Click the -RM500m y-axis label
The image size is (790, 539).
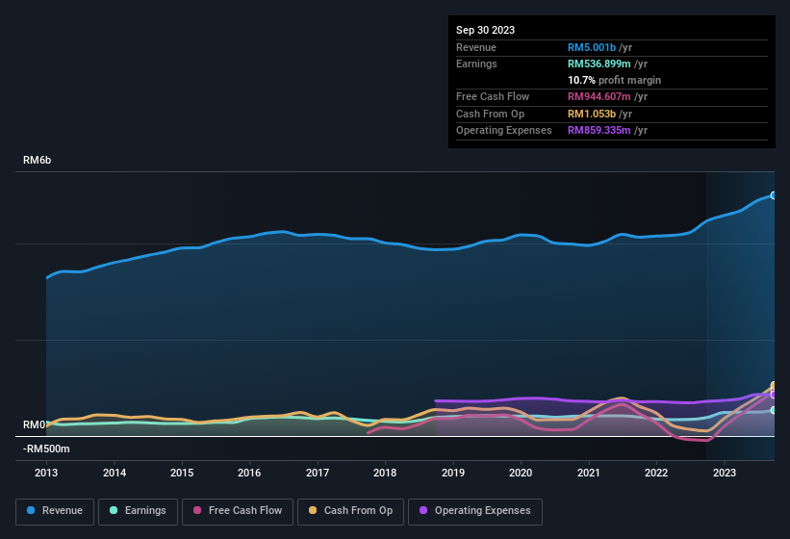tap(46, 449)
